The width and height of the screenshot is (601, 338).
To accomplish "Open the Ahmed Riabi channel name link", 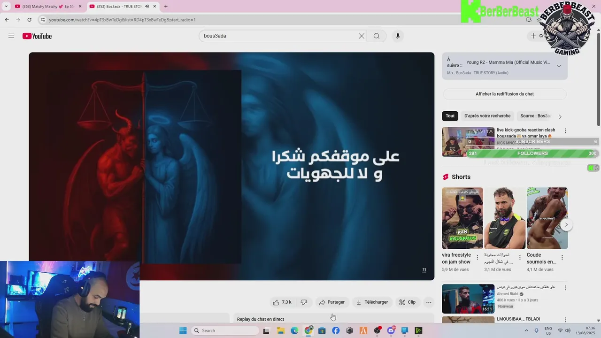I will pos(508,294).
